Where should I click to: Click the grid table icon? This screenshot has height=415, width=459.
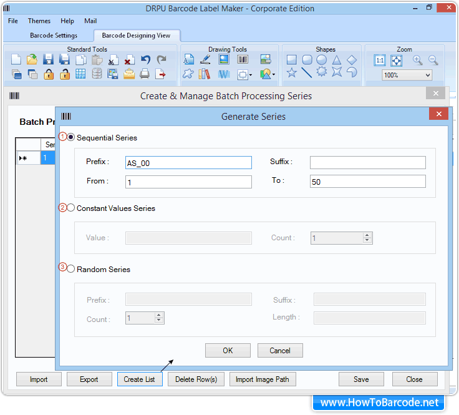80,74
